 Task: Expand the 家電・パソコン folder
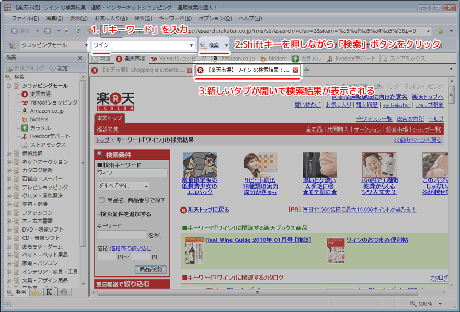(9, 263)
